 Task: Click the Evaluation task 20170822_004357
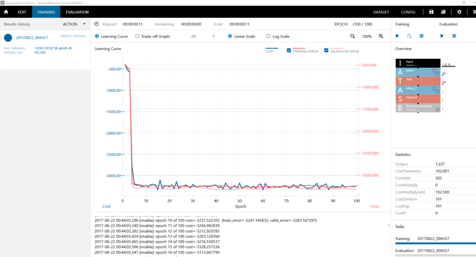pos(433,251)
